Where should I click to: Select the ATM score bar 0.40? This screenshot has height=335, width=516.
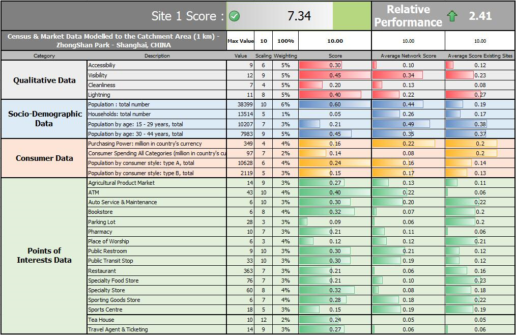[335, 192]
